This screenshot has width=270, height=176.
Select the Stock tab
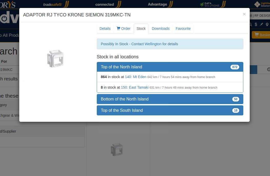[141, 29]
